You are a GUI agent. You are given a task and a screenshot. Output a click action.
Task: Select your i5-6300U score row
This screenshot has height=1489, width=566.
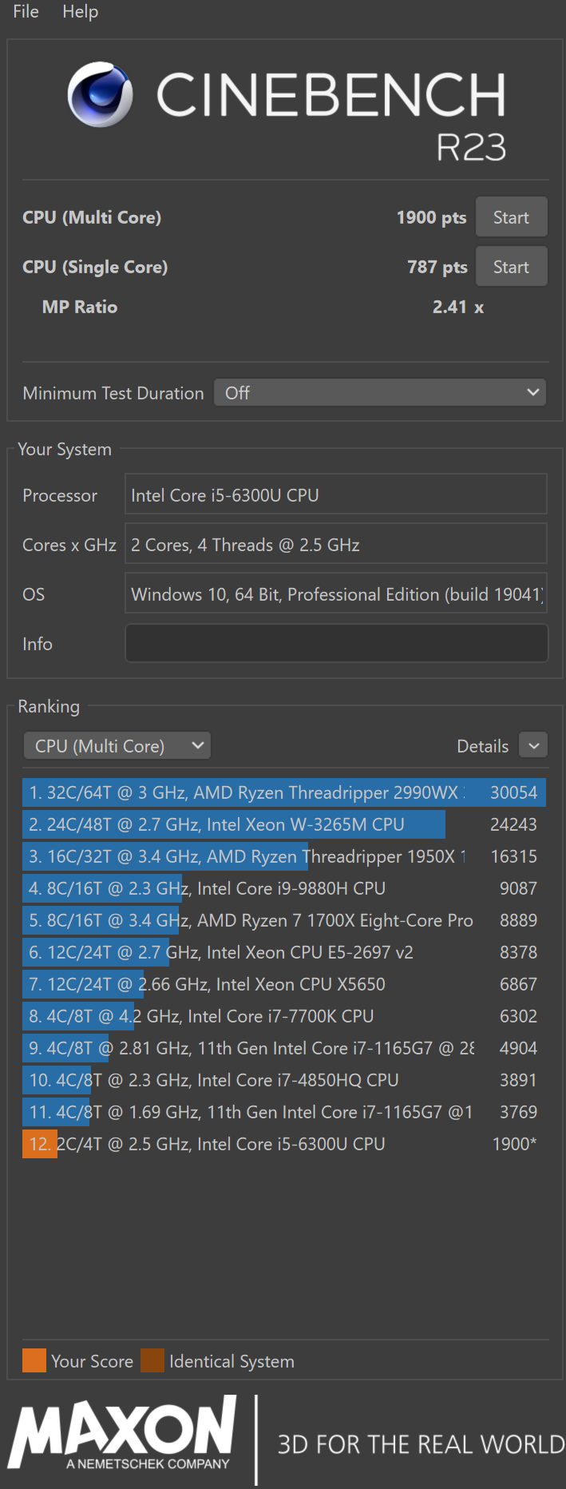[x=284, y=1144]
